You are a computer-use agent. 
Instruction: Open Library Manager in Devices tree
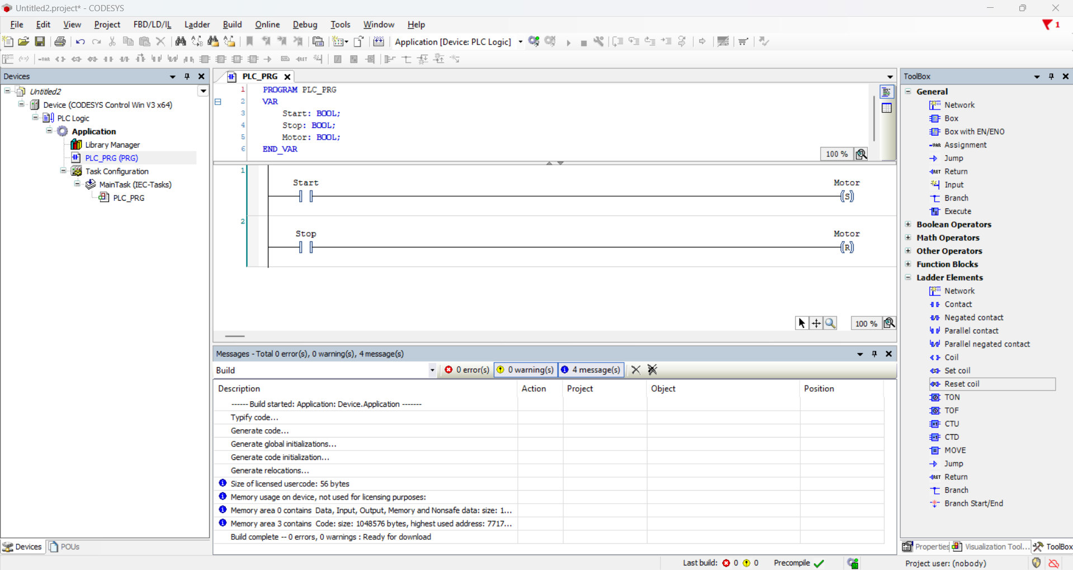pyautogui.click(x=112, y=145)
